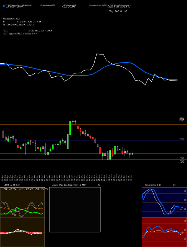This screenshot has height=247, width=187.
Task: Click the 'Stochastics & R' panel title
Action: 153,185
